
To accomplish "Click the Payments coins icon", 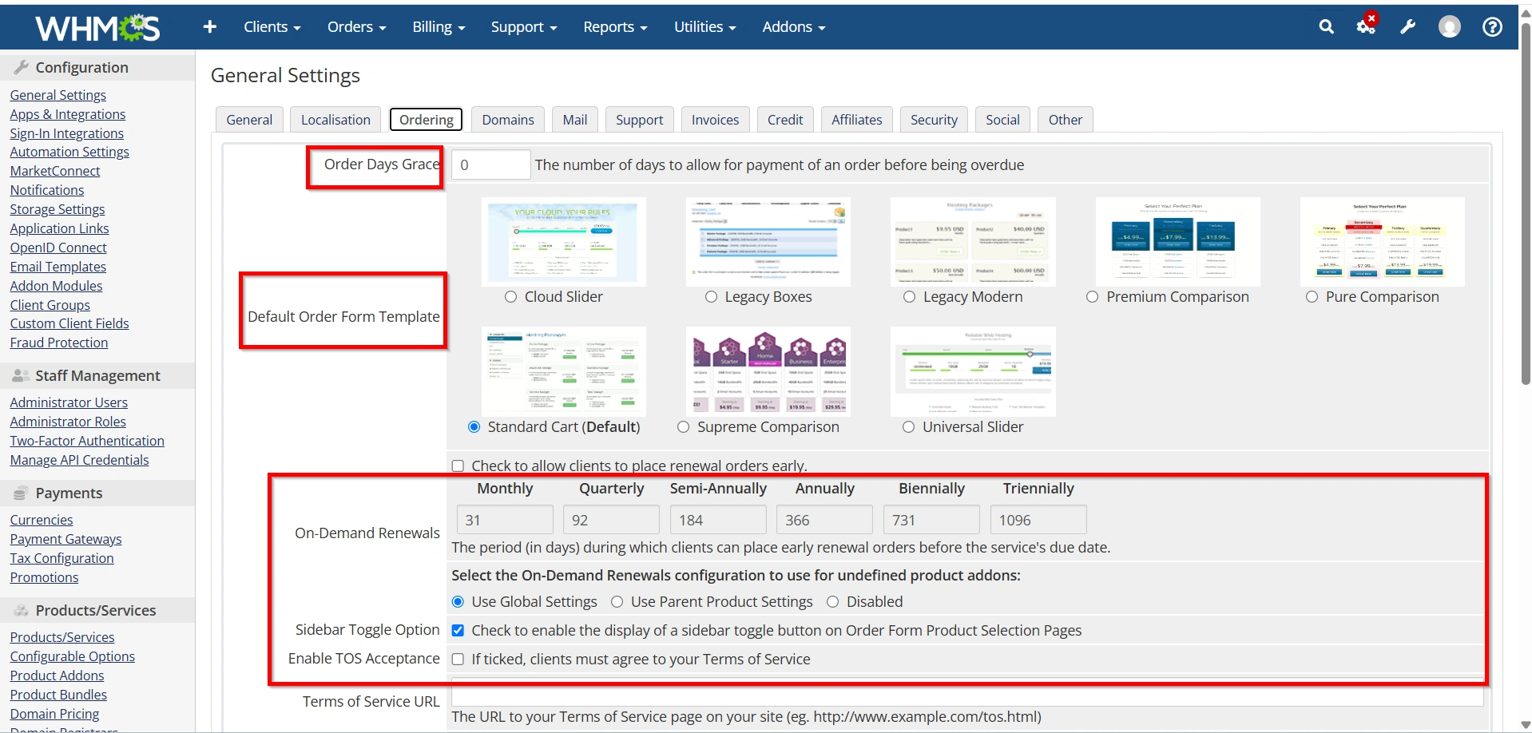I will (x=21, y=493).
